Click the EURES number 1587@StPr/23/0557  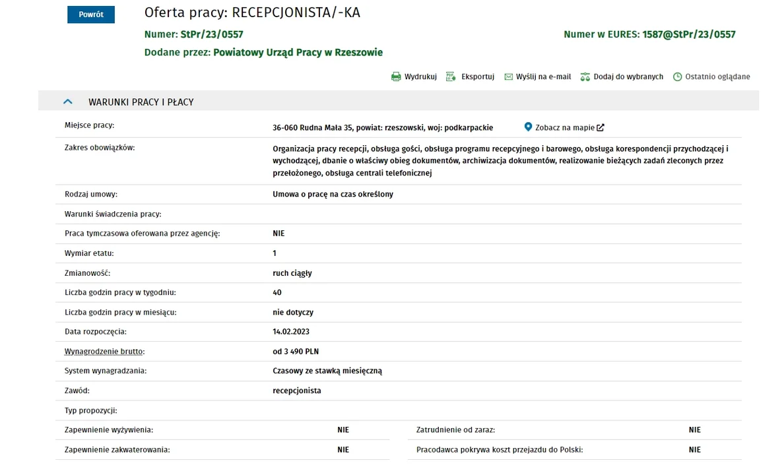[689, 34]
